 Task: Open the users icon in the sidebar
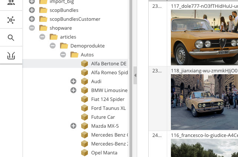[11, 2]
